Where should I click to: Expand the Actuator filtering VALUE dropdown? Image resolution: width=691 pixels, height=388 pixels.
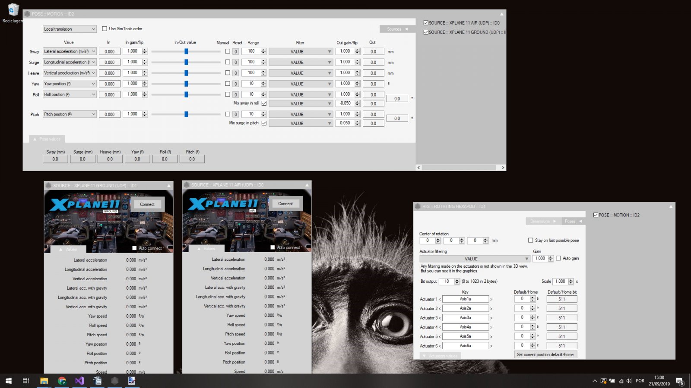click(x=474, y=259)
